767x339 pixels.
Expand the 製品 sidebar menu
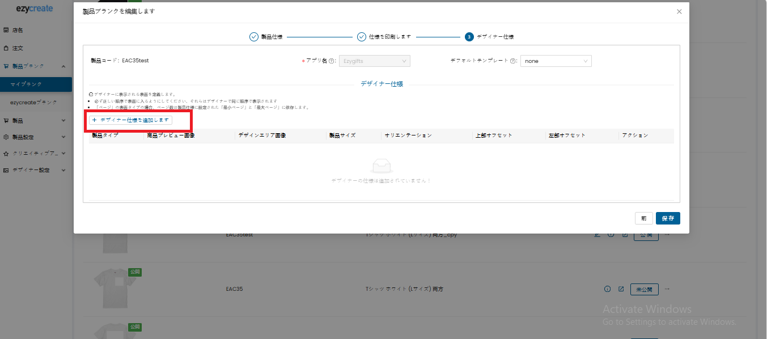[63, 121]
